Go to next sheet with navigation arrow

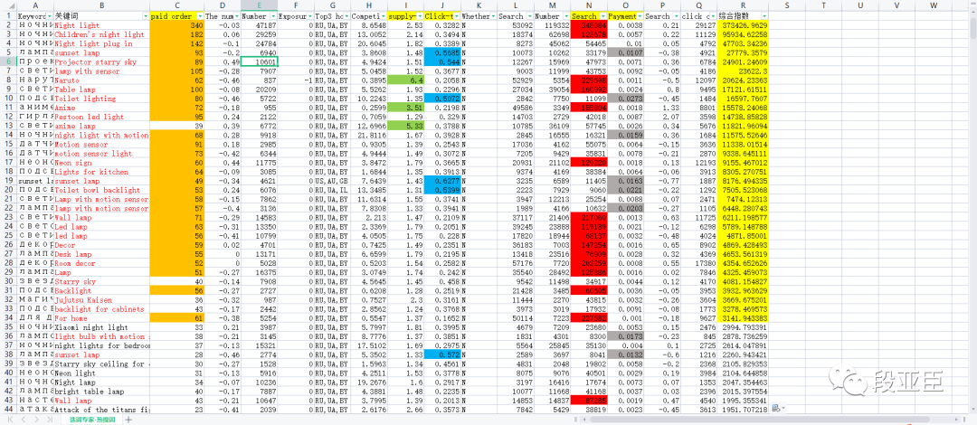(35, 420)
